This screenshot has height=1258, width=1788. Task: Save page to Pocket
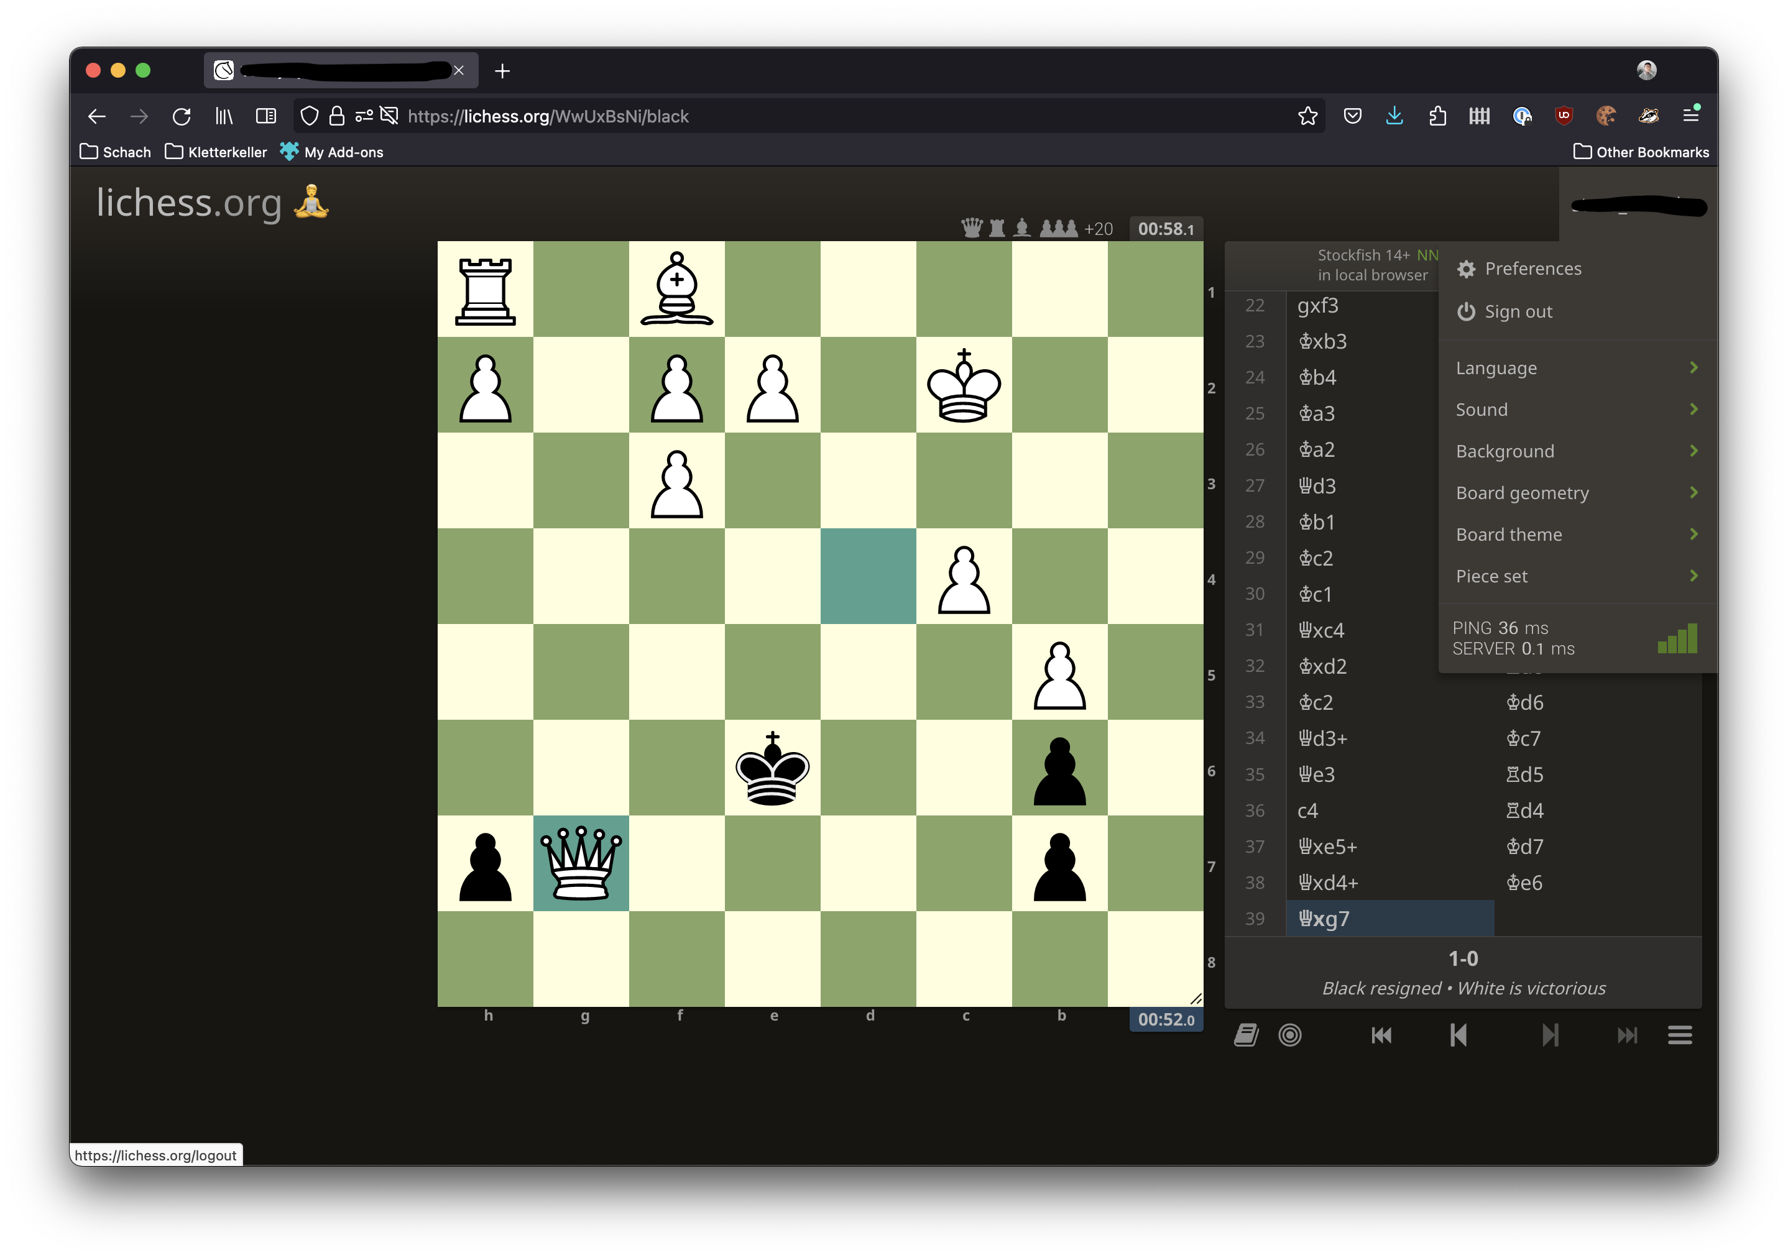pos(1353,117)
